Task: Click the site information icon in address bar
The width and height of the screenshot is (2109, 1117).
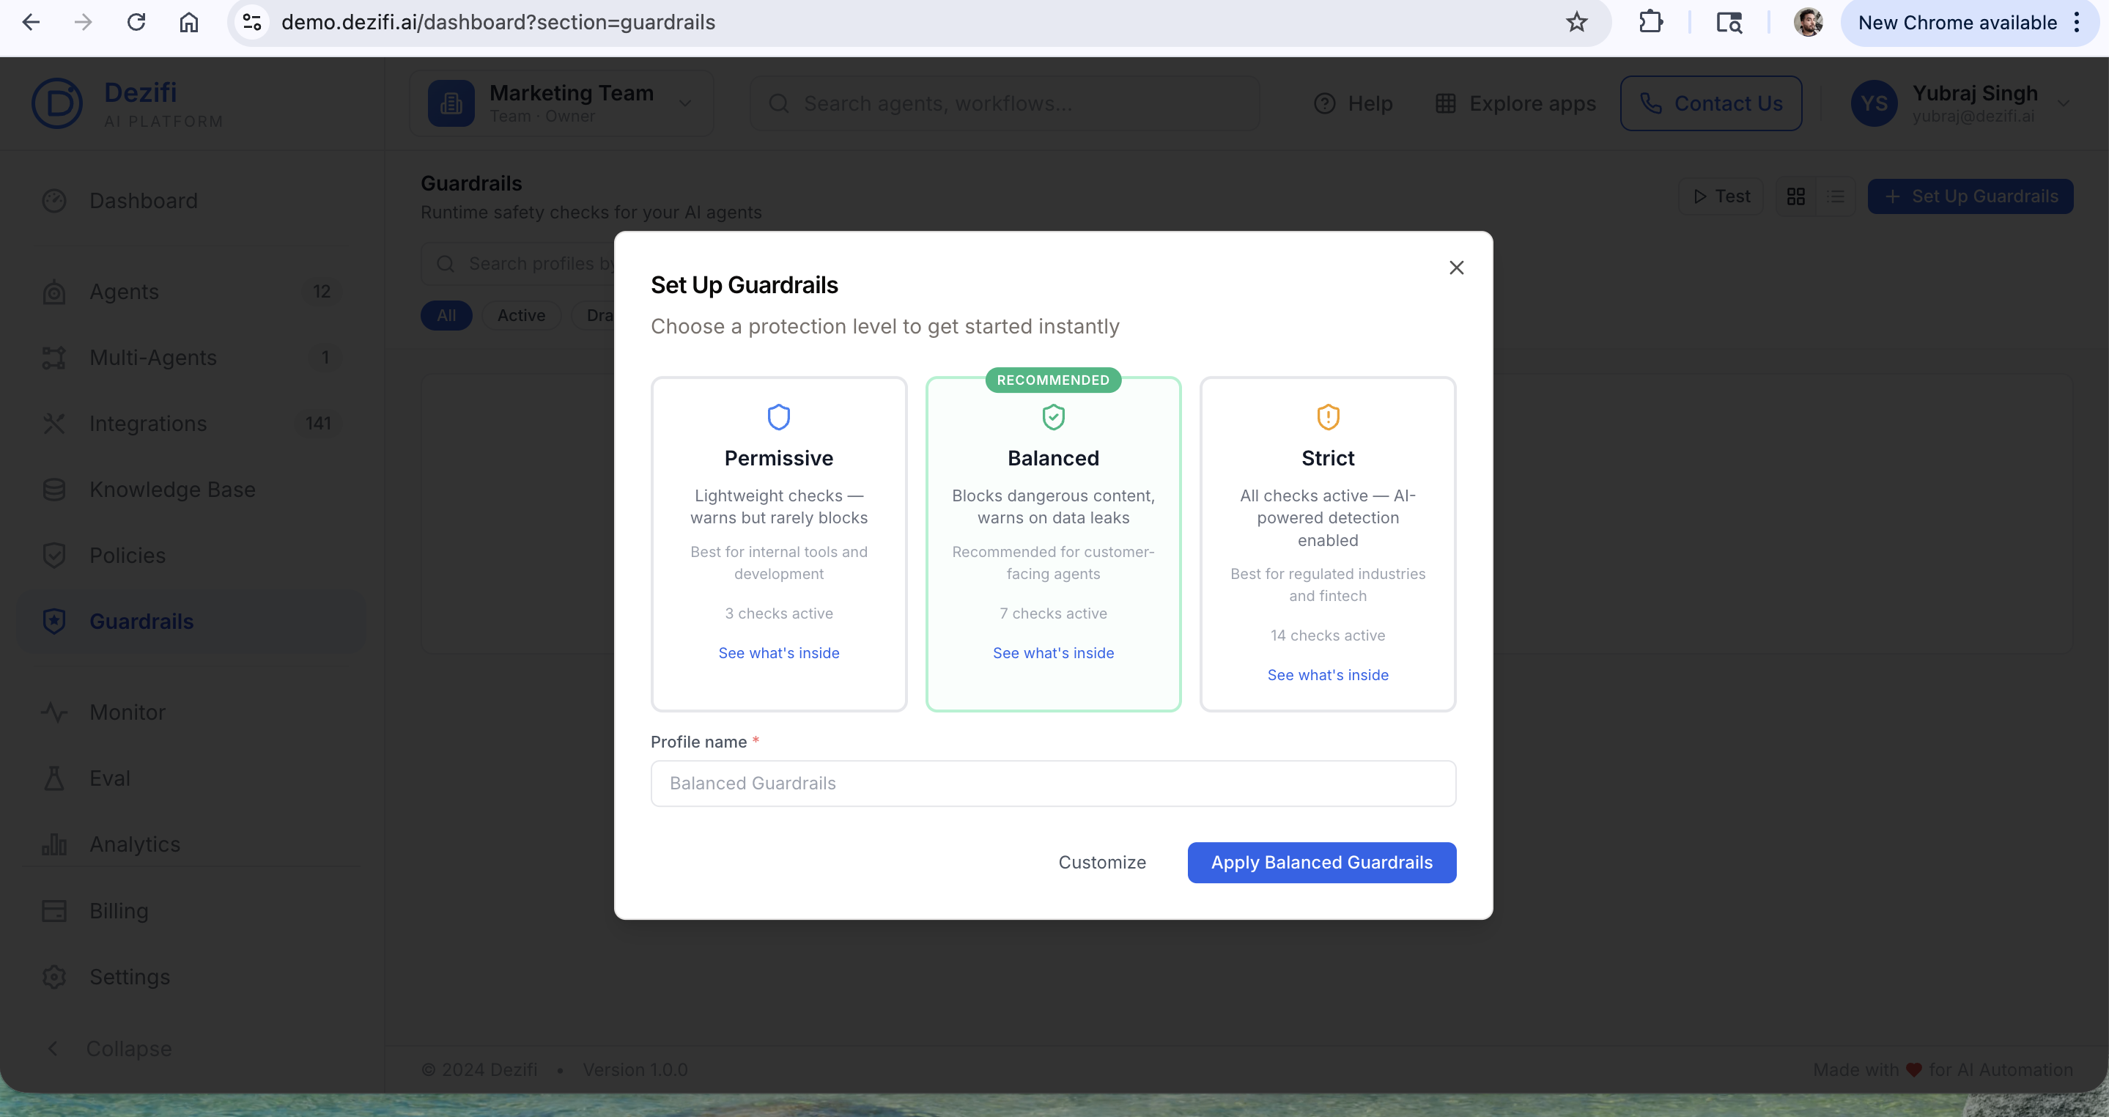Action: (252, 22)
